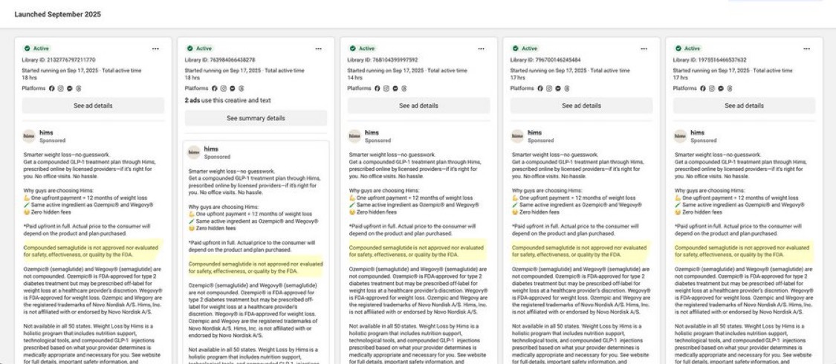The height and width of the screenshot is (364, 836).
Task: Click hims avatar logo on ad 2132776797211770
Action: pos(29,137)
